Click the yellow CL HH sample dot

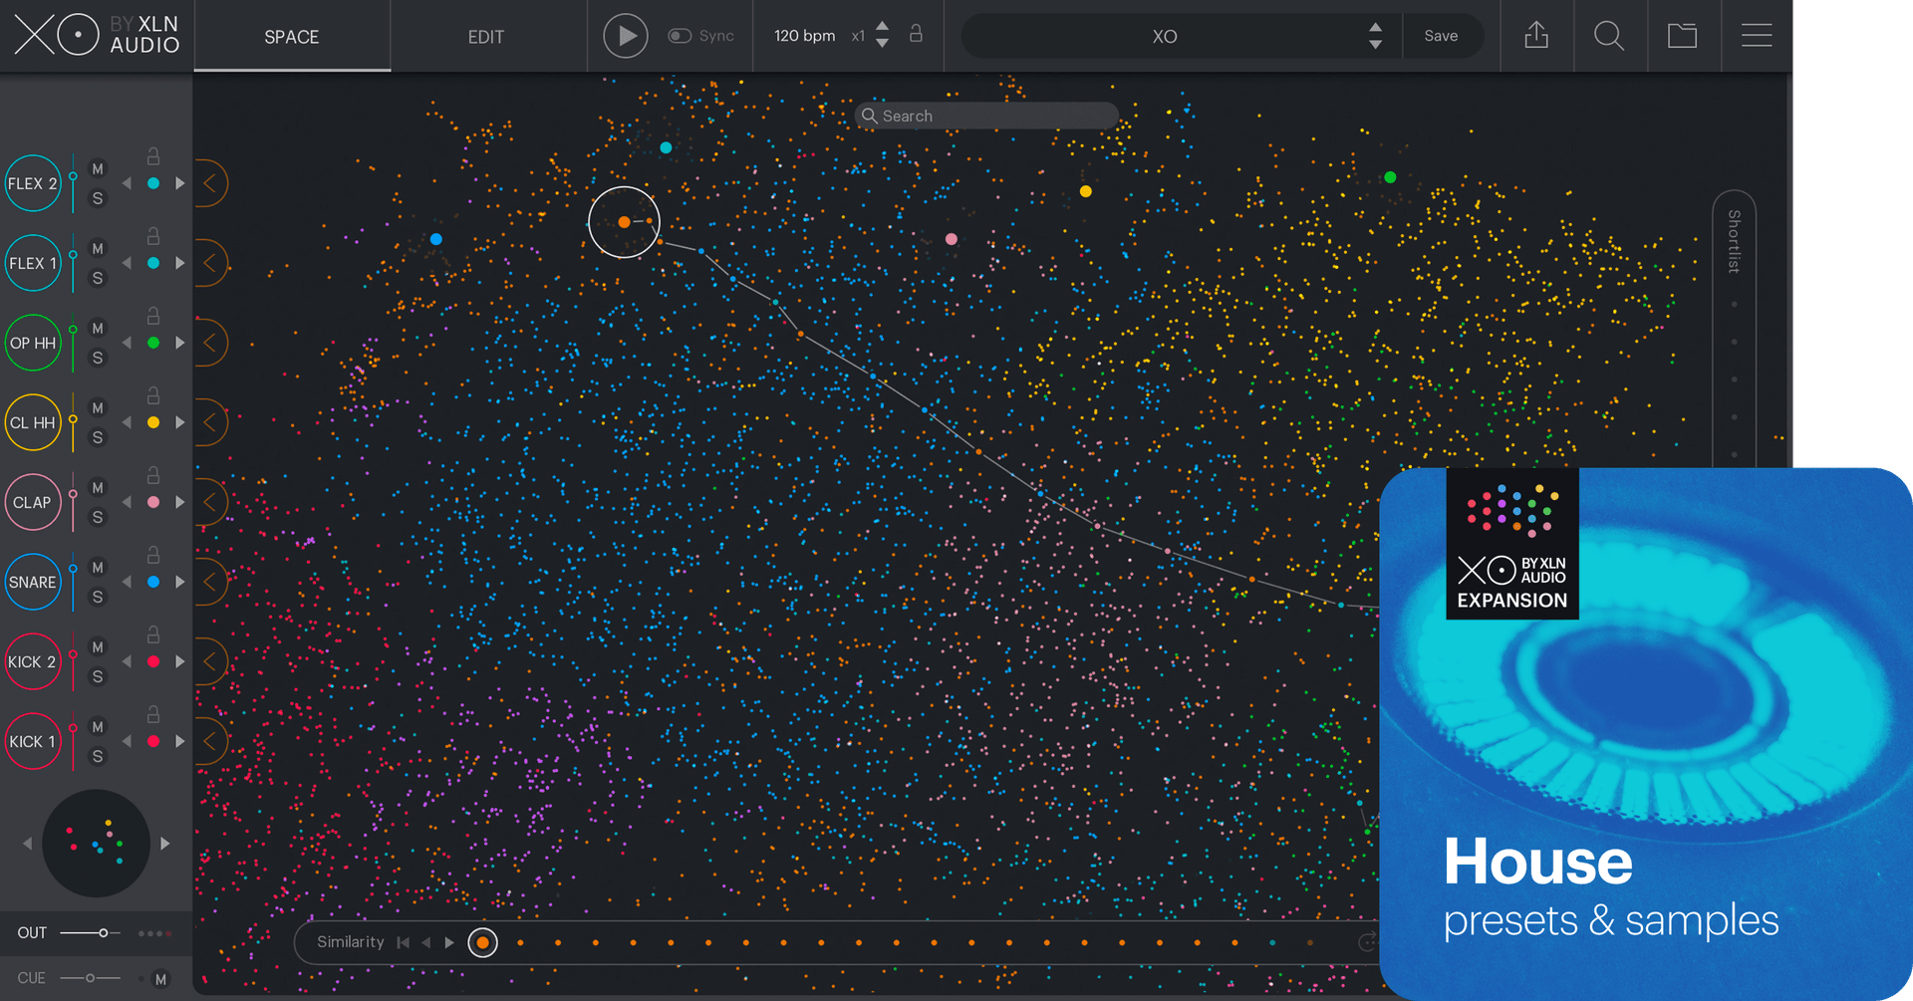(x=1086, y=191)
